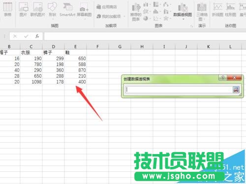Open chart group dialog launcher
Viewport: 246px width, 184px height.
tap(191, 26)
